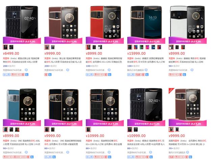Pick the pink variant thumbnail of the ¥15999 phone

click(147, 47)
